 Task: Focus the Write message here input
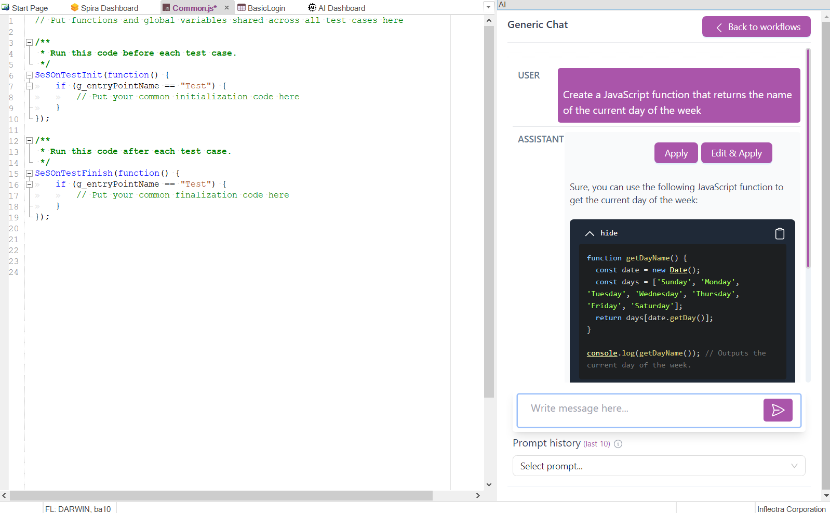click(x=639, y=409)
